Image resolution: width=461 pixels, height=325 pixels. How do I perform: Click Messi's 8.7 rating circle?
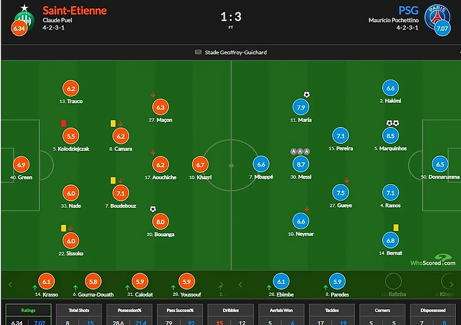coord(301,164)
